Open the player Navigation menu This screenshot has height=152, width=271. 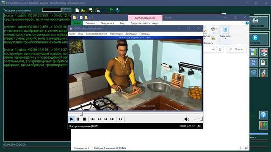[116, 34]
